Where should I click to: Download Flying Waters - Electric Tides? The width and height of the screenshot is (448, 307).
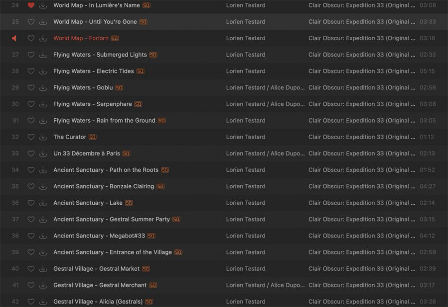[43, 71]
